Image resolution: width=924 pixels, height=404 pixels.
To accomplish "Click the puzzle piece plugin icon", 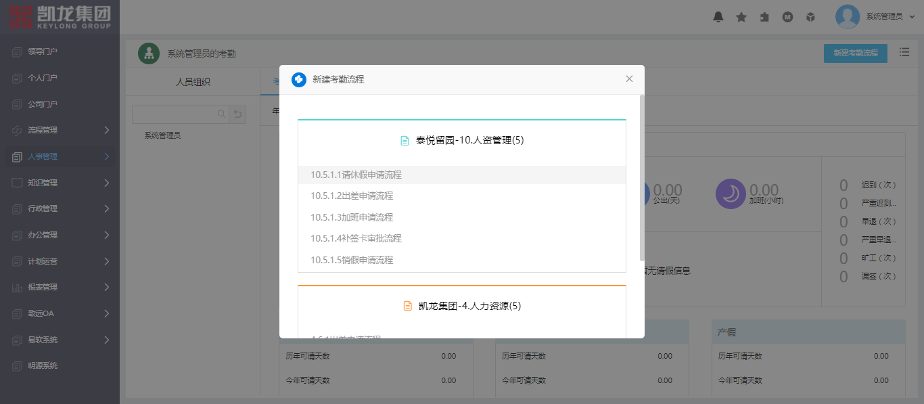I will point(764,17).
